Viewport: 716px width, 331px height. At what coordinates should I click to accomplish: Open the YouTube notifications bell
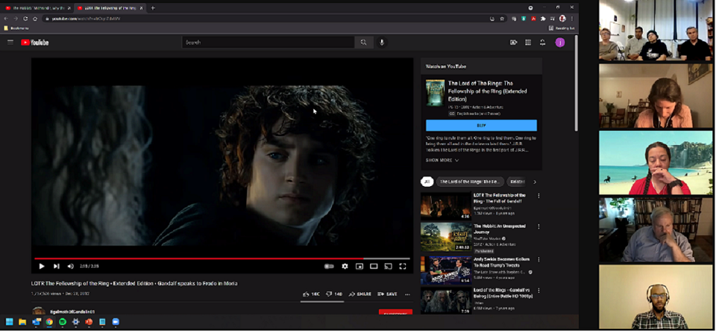(x=542, y=42)
